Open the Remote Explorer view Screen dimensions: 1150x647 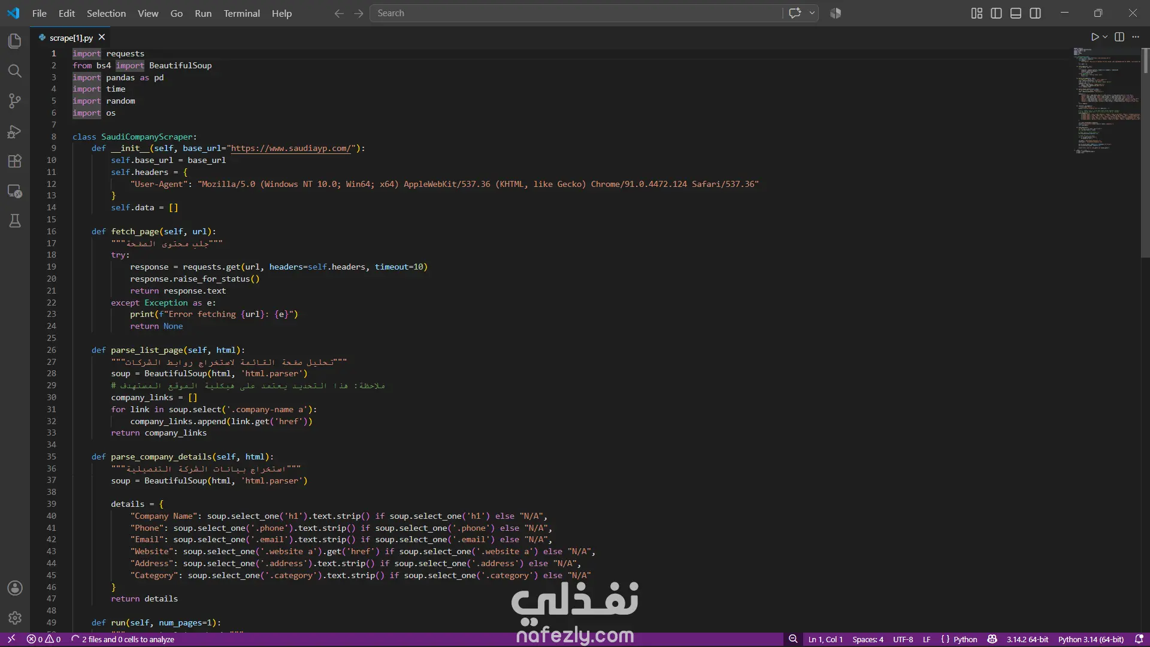(15, 191)
